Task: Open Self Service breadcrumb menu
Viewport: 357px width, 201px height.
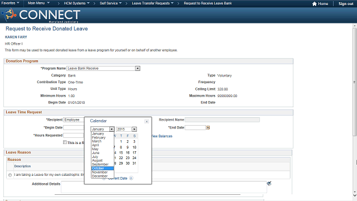Action: pos(110,3)
